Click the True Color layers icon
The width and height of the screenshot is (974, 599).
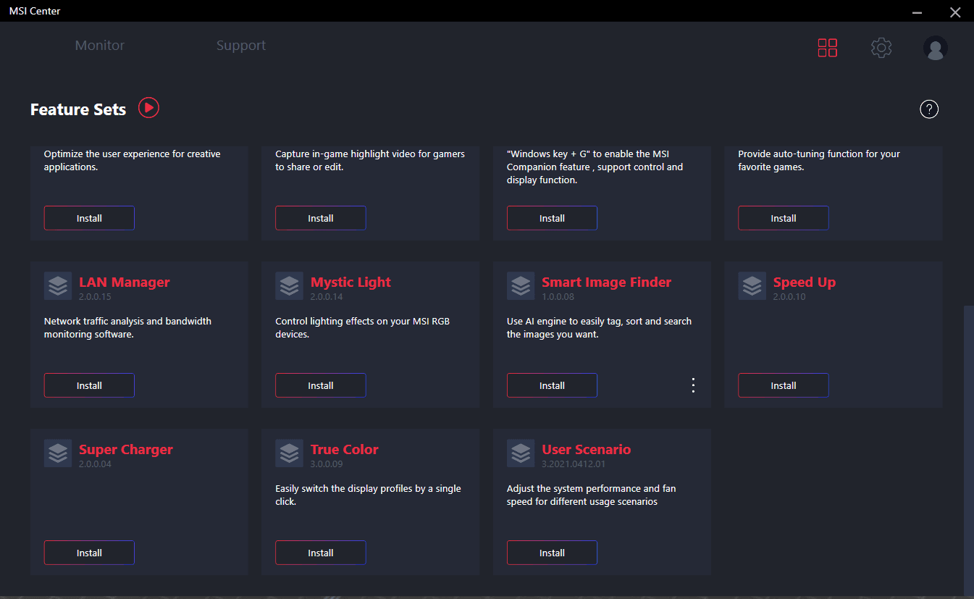tap(289, 453)
